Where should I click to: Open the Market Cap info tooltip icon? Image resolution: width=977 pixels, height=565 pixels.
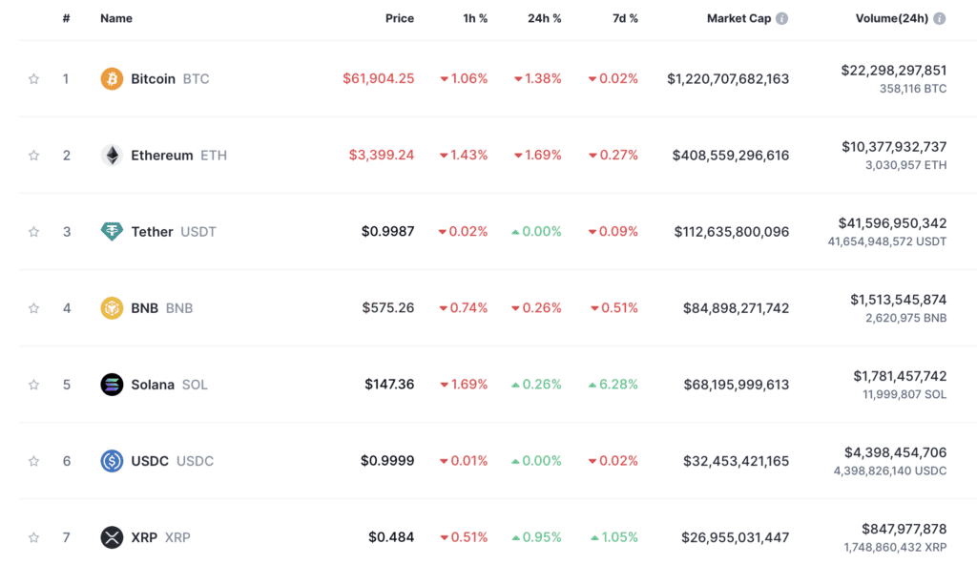tap(782, 17)
